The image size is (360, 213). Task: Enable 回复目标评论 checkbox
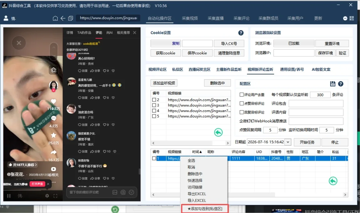point(242,112)
